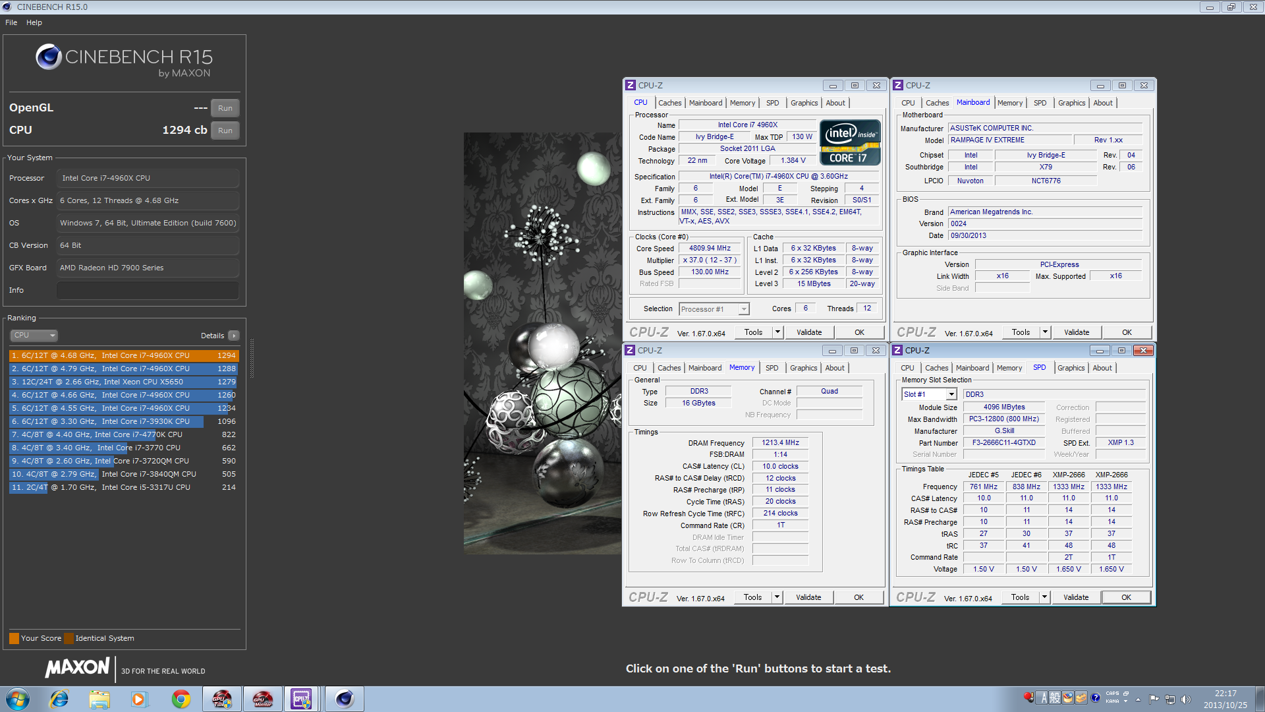1265x712 pixels.
Task: Open the Slot #1 memory slot dropdown
Action: tap(951, 394)
